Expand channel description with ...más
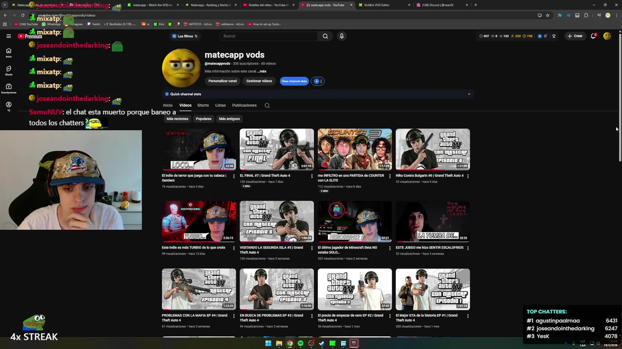Image resolution: width=622 pixels, height=349 pixels. point(262,71)
